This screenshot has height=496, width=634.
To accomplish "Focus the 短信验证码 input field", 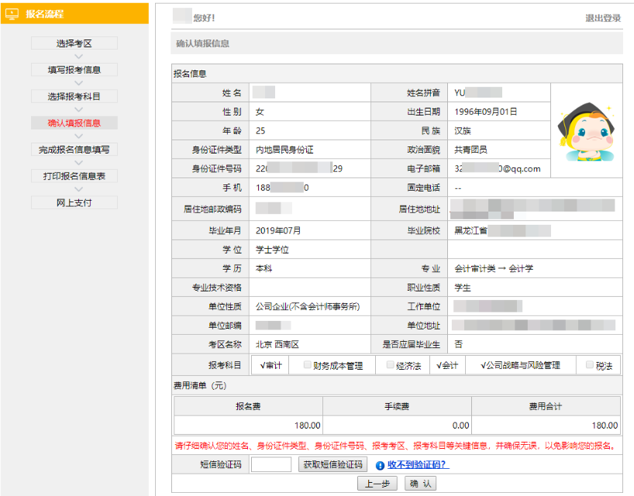I will (x=271, y=465).
